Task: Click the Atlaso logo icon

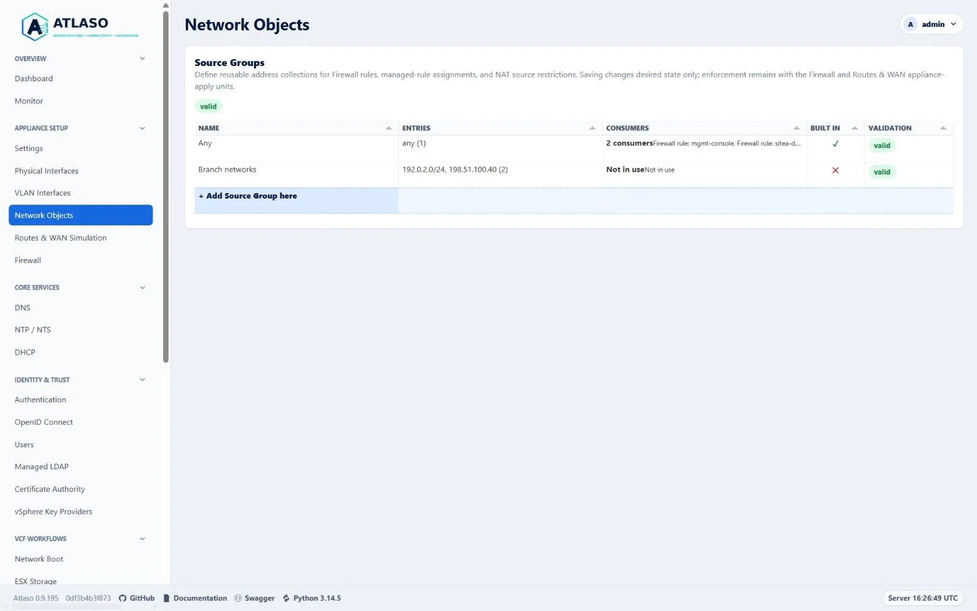Action: pyautogui.click(x=35, y=27)
